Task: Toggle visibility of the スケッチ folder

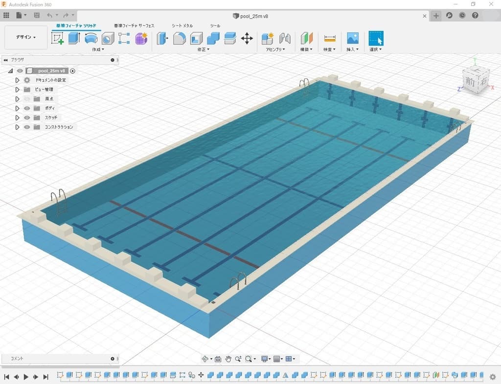Action: [27, 118]
